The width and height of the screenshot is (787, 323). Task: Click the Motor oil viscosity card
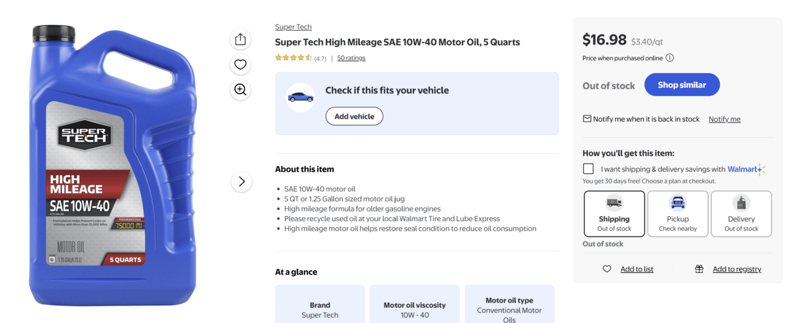click(414, 305)
